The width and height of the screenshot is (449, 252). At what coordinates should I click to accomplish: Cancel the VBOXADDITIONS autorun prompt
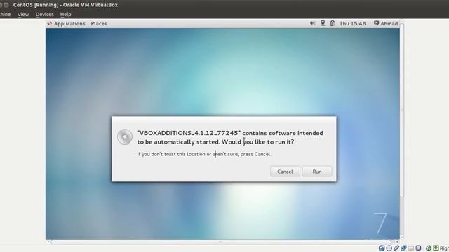point(285,171)
